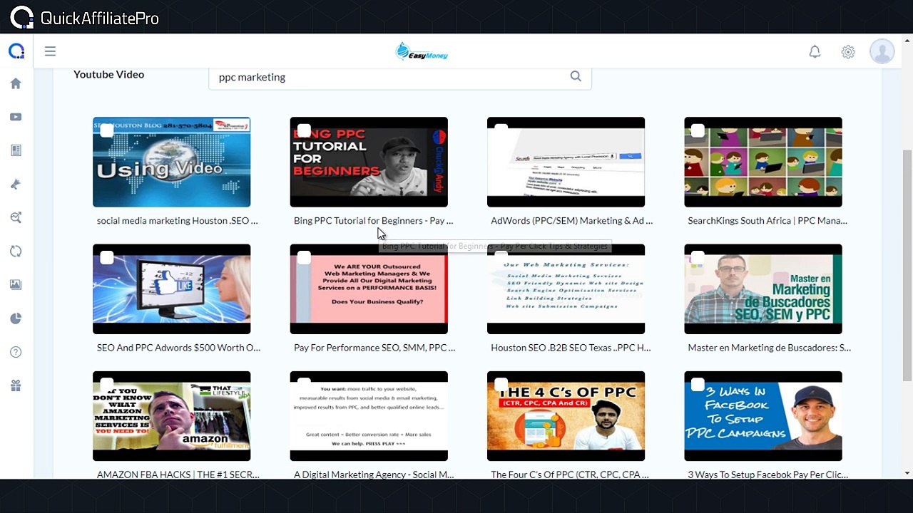
Task: Click the title 'SearchKings South Africa | PPC Mana...'
Action: click(767, 221)
